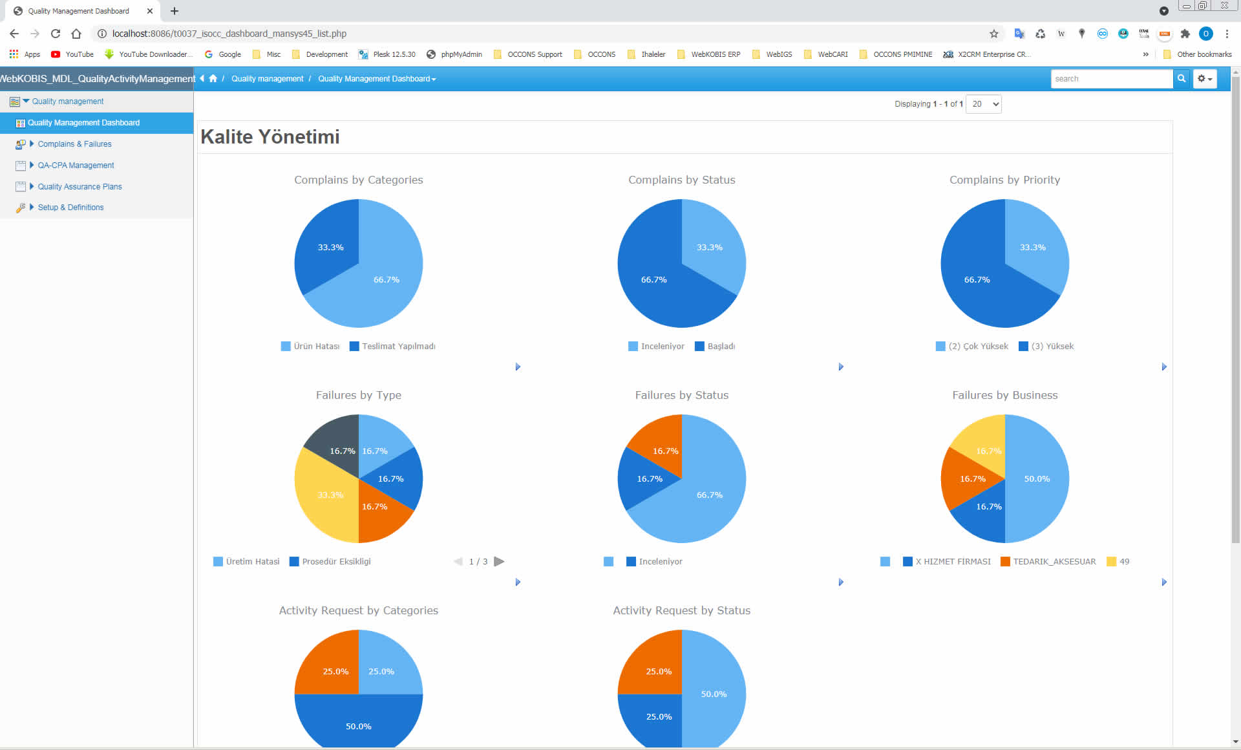Click the user profile avatar icon
Screen dimensions: 1241x750
1206,34
